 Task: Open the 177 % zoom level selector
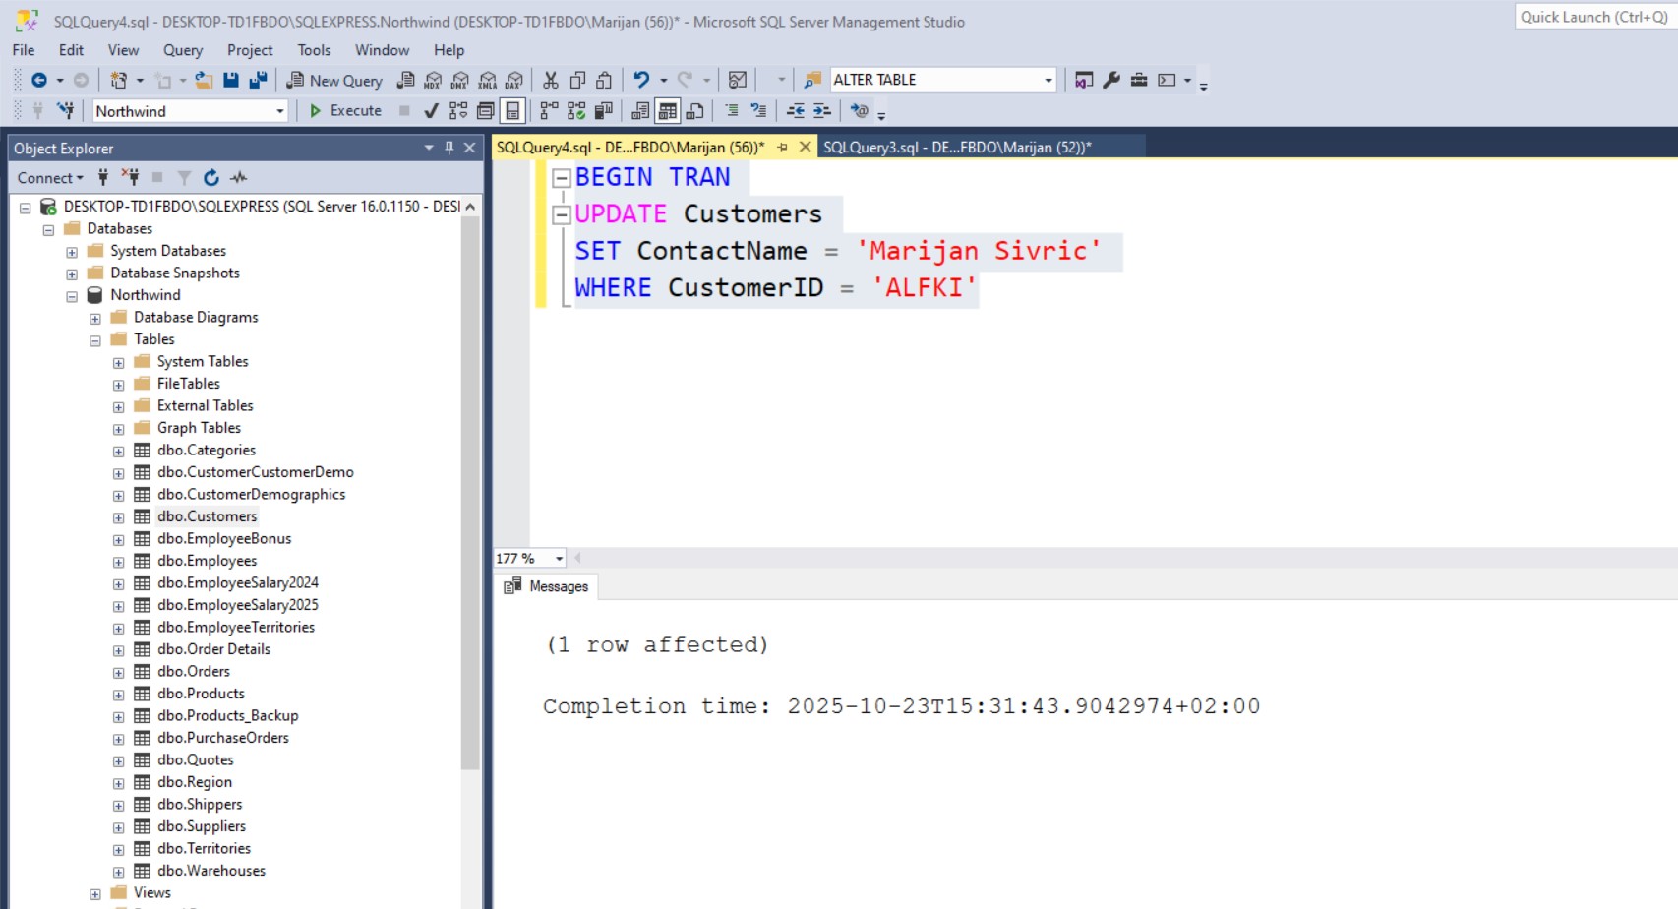pyautogui.click(x=559, y=559)
